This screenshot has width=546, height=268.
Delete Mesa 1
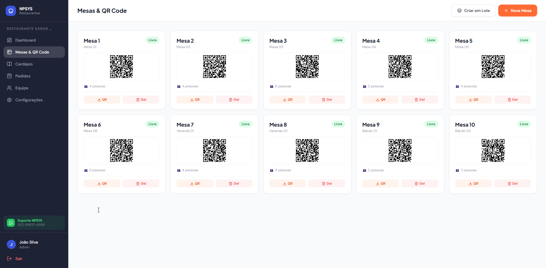click(141, 100)
